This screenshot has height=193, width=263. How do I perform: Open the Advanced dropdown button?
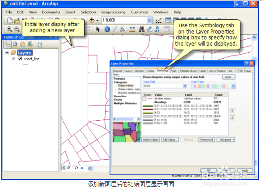226,140
